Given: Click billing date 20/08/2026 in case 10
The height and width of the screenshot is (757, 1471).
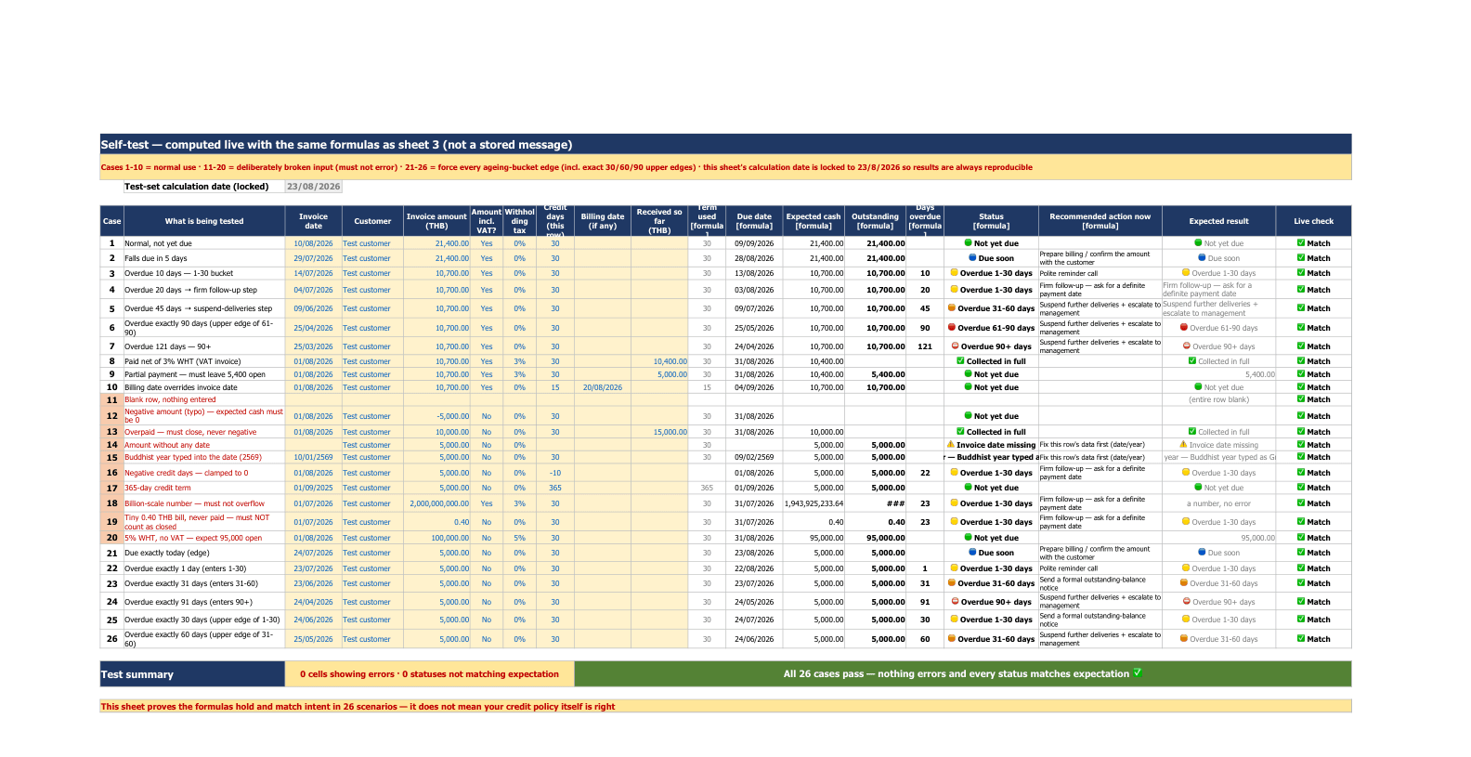Looking at the screenshot, I should 603,387.
